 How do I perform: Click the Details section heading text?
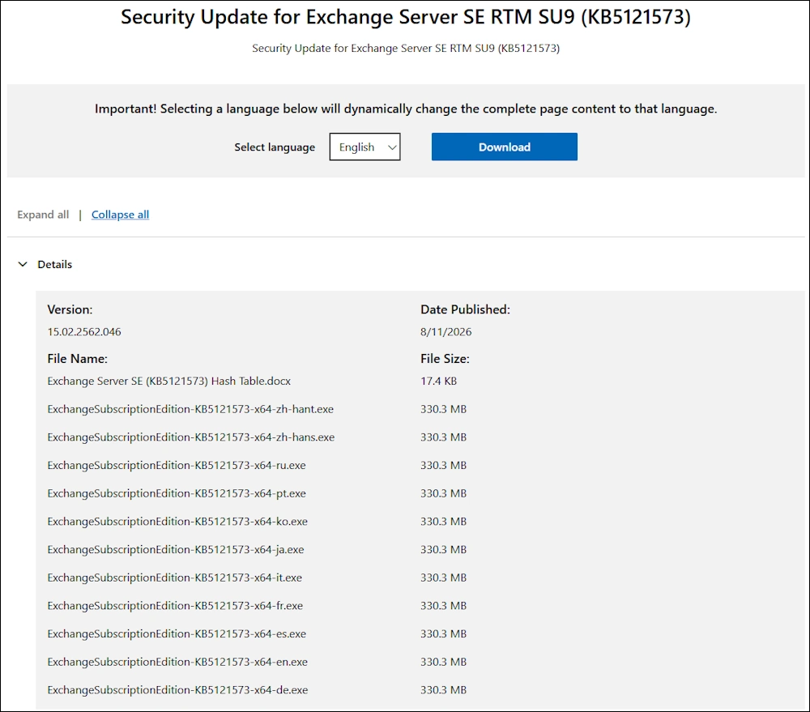click(x=55, y=264)
